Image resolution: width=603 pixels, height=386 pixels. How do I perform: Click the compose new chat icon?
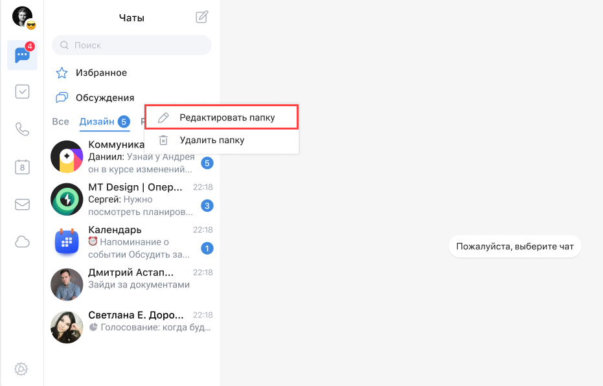[x=202, y=17]
